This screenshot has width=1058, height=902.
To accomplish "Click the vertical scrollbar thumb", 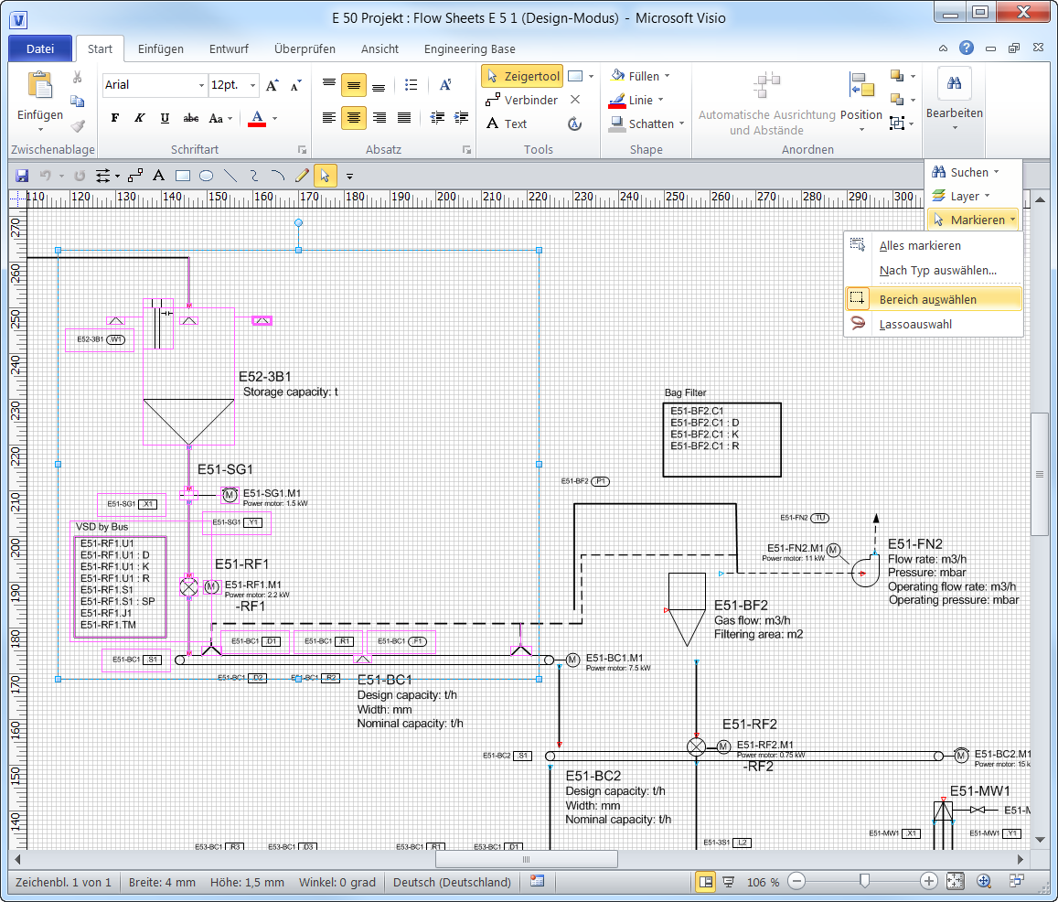I will 1039,474.
